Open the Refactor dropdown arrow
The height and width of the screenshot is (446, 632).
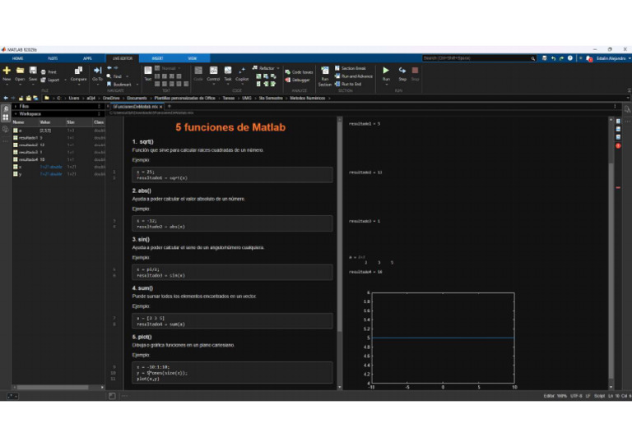coord(277,68)
